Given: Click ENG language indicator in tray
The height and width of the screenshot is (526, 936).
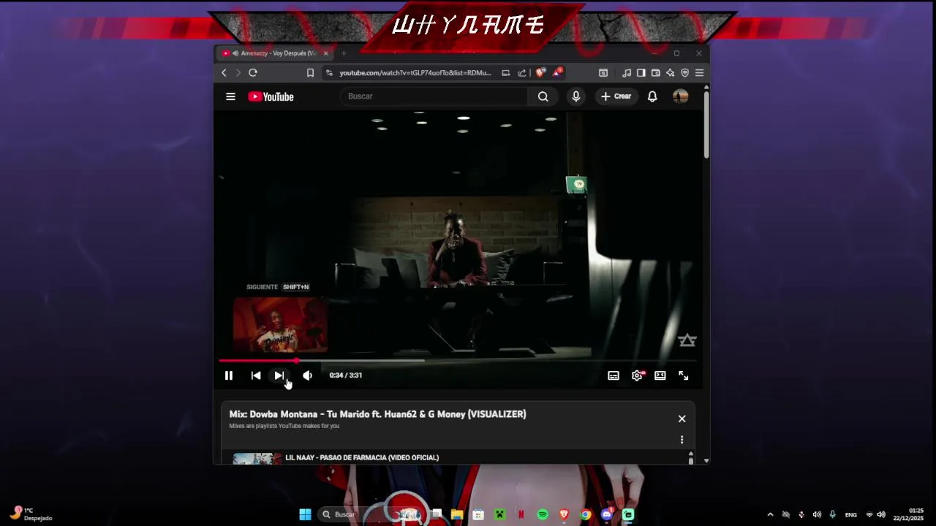Looking at the screenshot, I should pos(851,514).
